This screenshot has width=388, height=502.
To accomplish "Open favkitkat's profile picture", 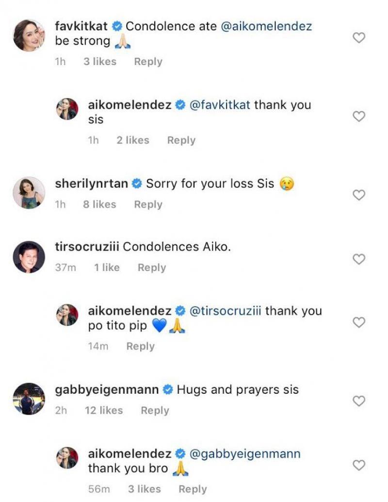I will pyautogui.click(x=29, y=35).
